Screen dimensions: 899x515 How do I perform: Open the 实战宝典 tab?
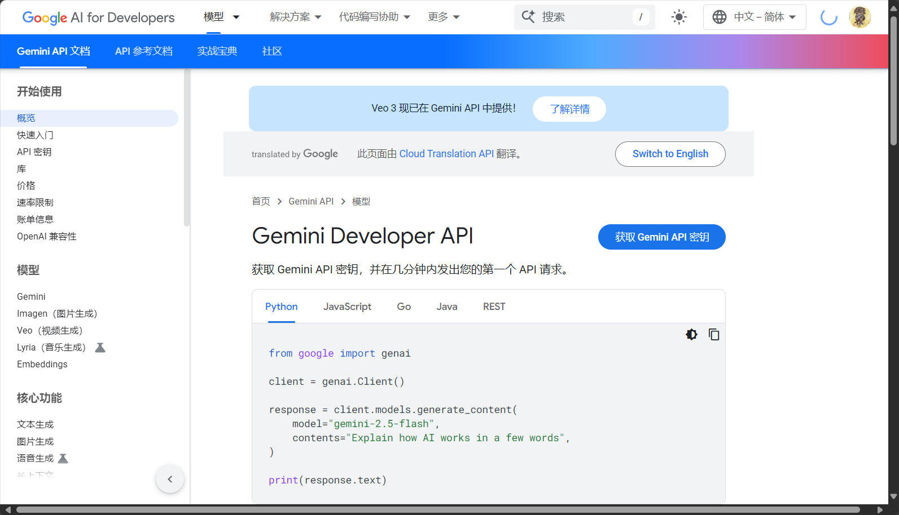click(x=217, y=51)
